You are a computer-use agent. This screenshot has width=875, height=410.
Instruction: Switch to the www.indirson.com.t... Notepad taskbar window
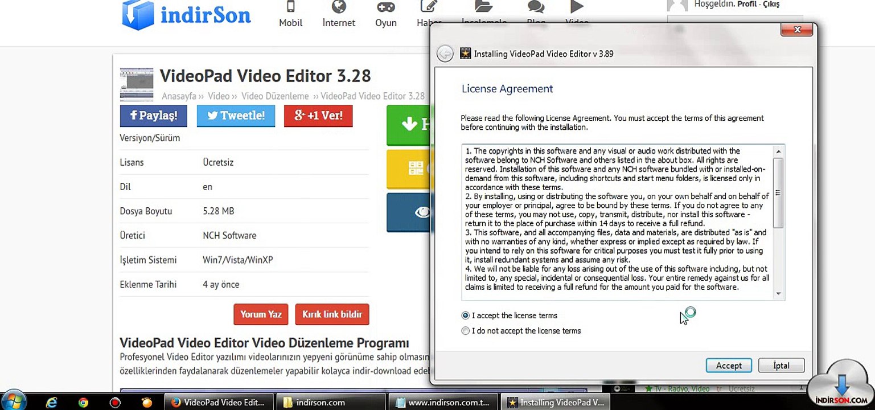coord(443,402)
